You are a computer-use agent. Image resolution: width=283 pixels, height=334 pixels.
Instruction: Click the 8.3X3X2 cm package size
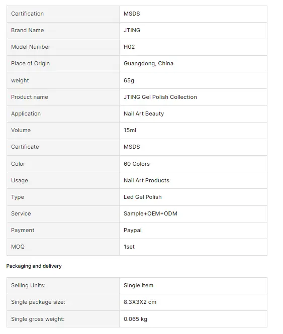pos(140,302)
